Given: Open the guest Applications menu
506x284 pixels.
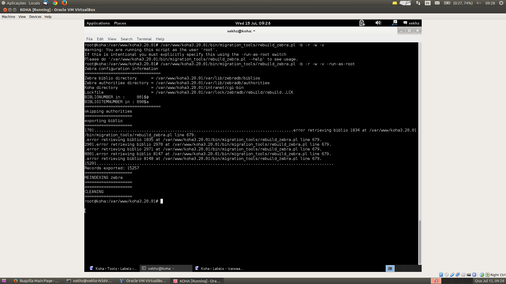Looking at the screenshot, I should pyautogui.click(x=98, y=23).
